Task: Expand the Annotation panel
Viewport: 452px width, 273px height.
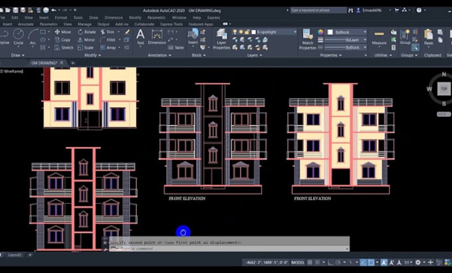Action: pyautogui.click(x=160, y=55)
